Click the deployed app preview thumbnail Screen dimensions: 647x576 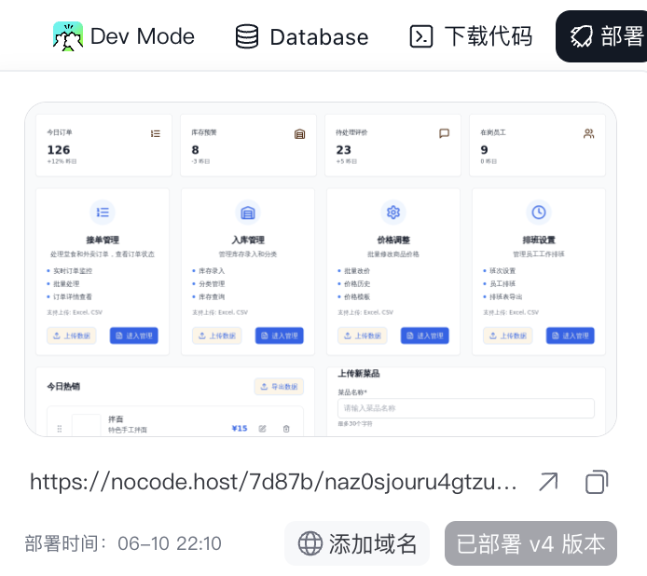click(321, 269)
